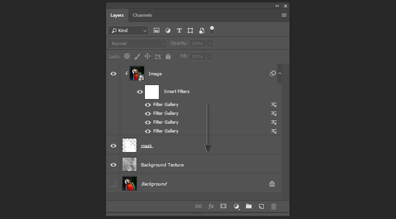The width and height of the screenshot is (396, 219).
Task: Click the Lock all padlock icon
Action: (x=168, y=56)
